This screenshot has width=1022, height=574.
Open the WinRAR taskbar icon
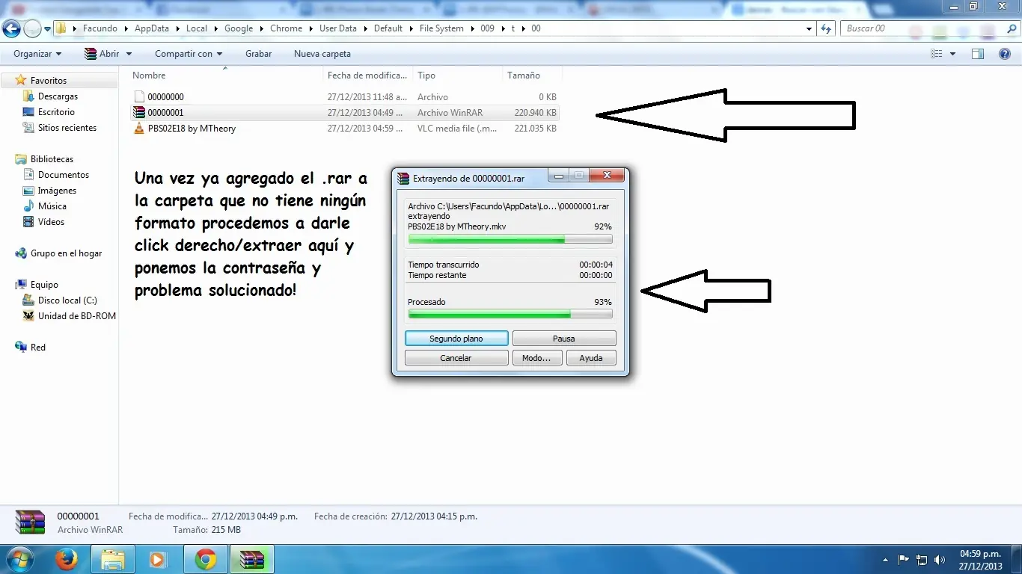252,559
